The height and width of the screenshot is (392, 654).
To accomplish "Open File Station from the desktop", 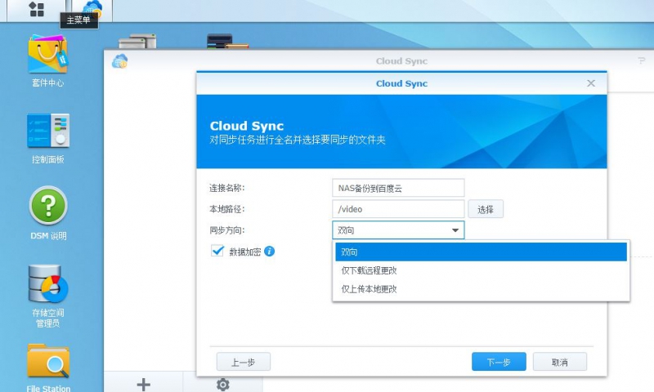I will pyautogui.click(x=48, y=362).
